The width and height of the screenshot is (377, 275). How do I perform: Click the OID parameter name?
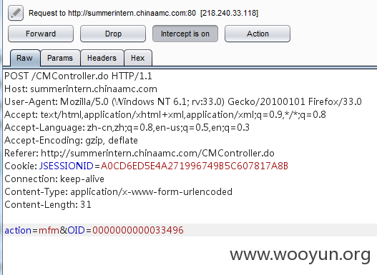coord(77,231)
